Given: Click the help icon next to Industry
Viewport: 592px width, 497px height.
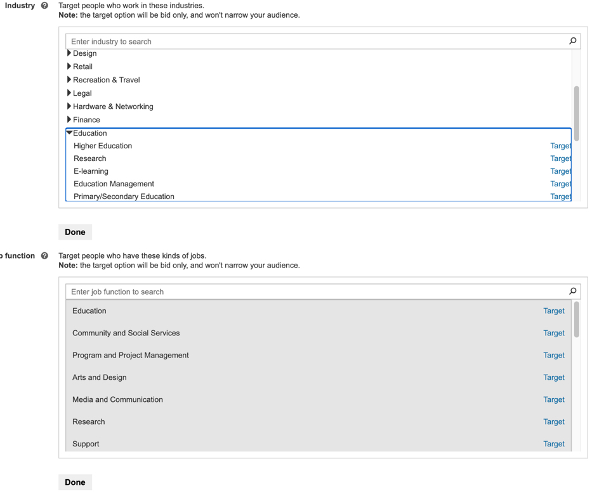Looking at the screenshot, I should pos(44,6).
